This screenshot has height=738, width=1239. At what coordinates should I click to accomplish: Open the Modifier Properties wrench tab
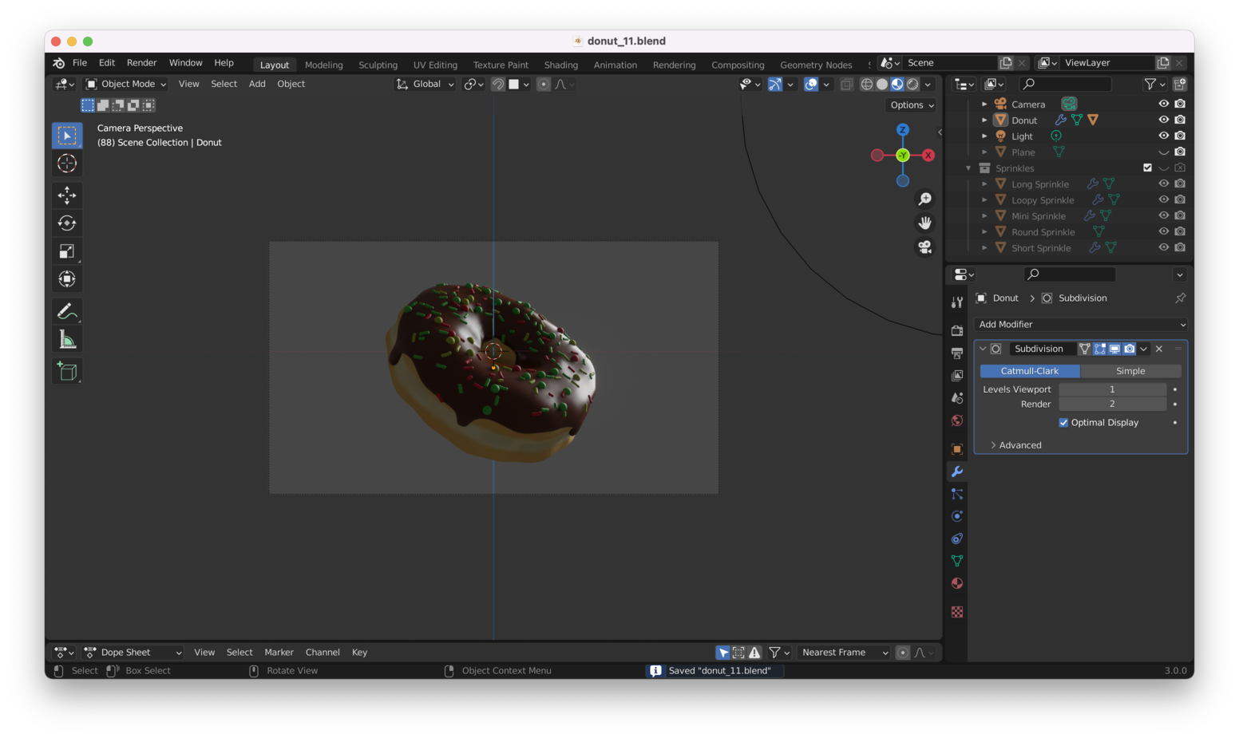point(956,472)
